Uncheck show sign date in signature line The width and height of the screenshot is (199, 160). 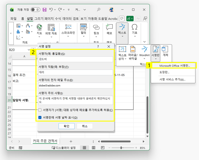[40, 117]
